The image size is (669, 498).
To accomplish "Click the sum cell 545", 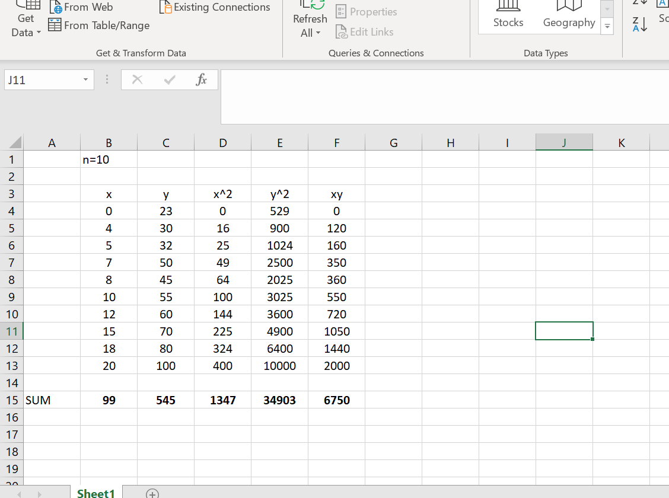I will (x=165, y=400).
